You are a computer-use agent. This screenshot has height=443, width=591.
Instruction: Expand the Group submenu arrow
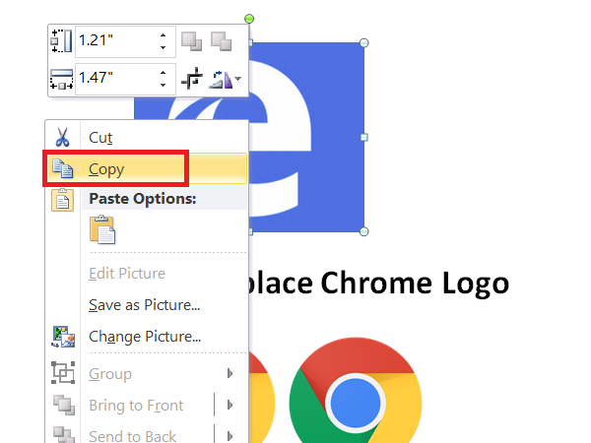coord(230,373)
